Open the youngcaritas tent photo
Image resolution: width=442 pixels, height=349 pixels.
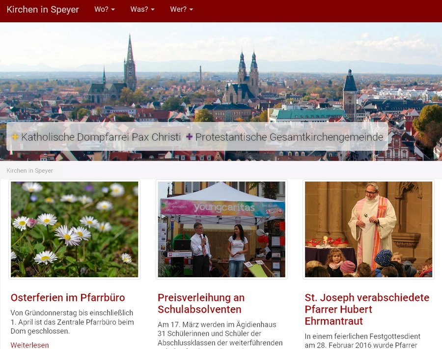[x=221, y=230]
